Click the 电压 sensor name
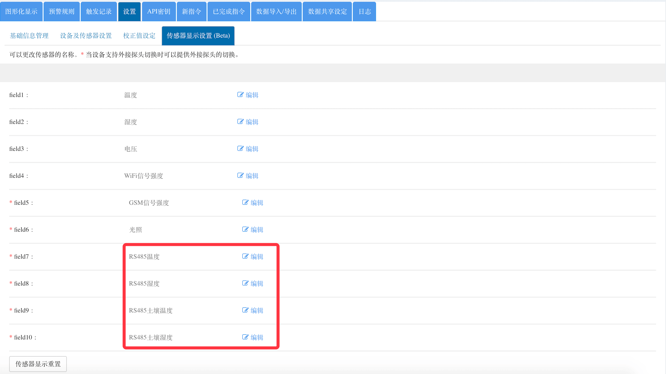The image size is (666, 374). [131, 149]
